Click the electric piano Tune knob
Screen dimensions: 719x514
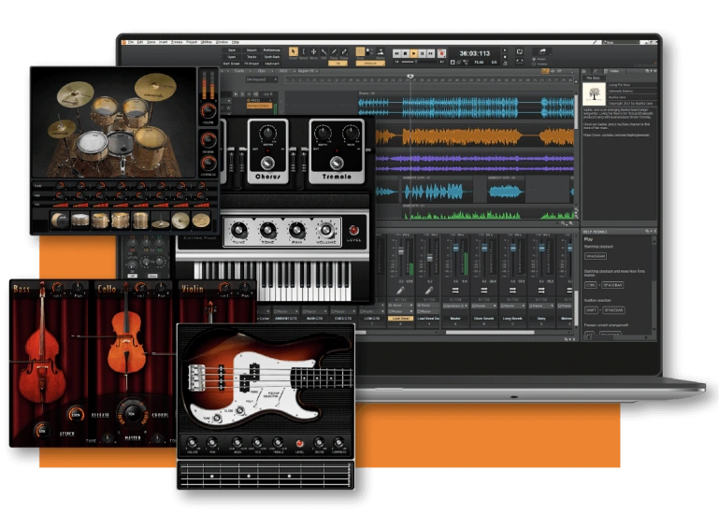pyautogui.click(x=239, y=230)
